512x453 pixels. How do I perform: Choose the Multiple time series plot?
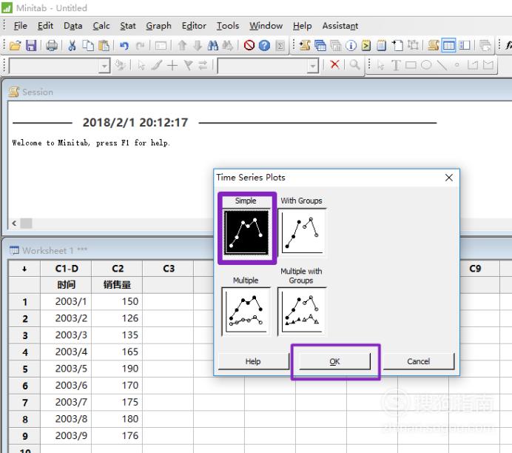[x=246, y=311]
